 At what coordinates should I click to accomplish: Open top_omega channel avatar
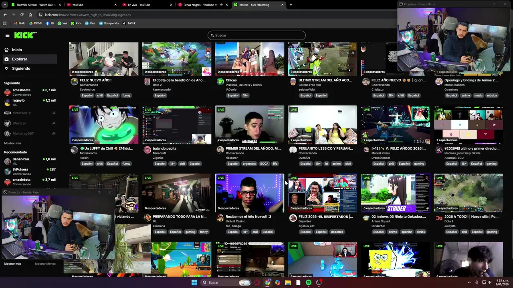click(x=220, y=218)
